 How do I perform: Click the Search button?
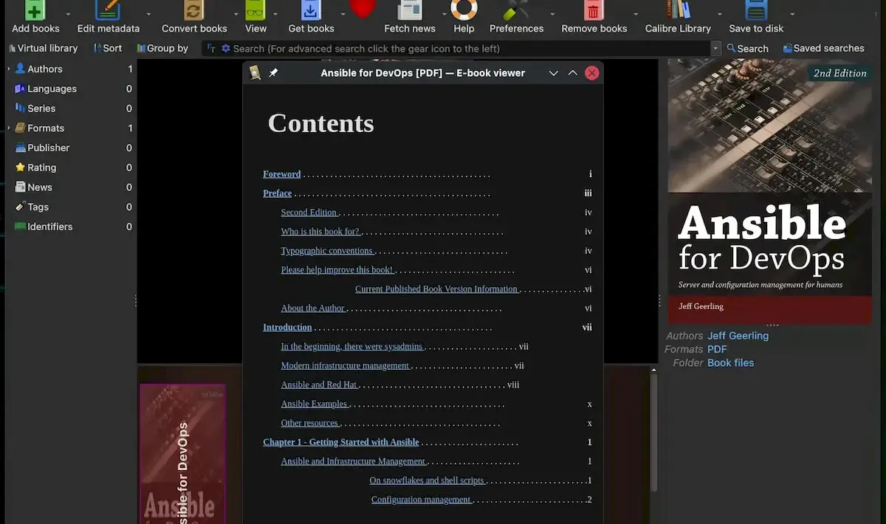[x=747, y=48]
